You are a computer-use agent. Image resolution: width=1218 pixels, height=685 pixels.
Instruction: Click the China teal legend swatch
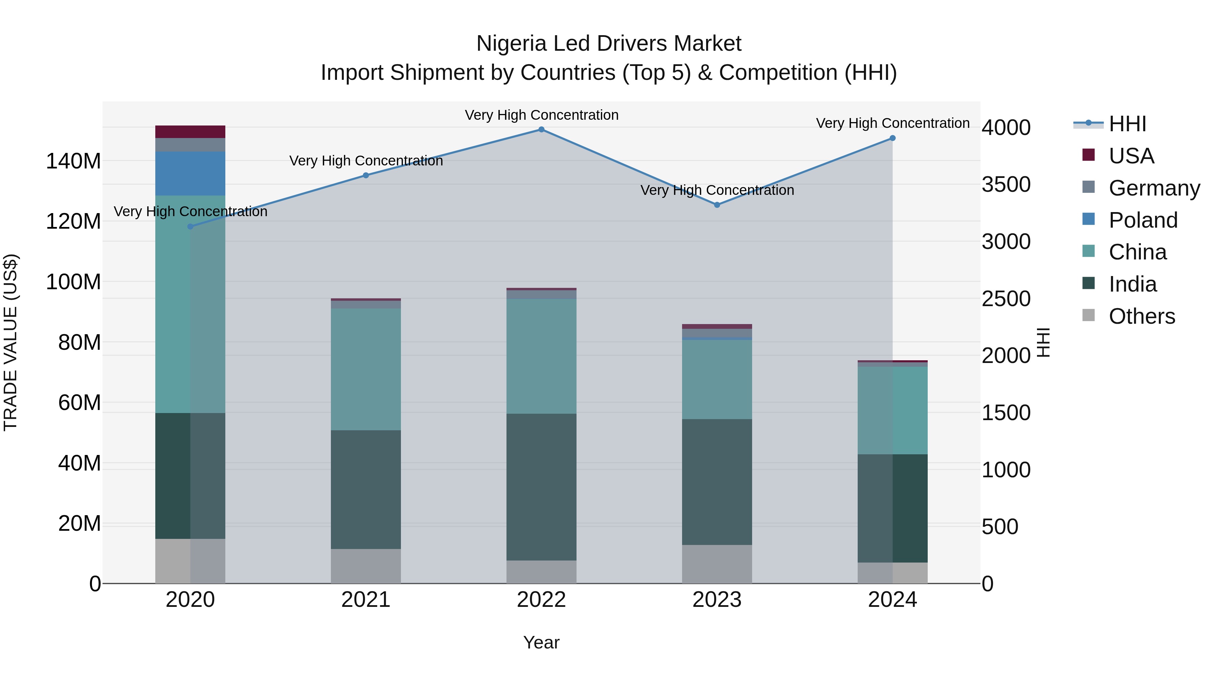[x=1088, y=251]
